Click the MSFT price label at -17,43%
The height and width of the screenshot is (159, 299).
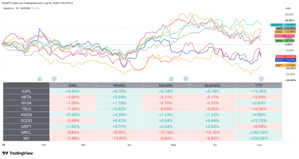286,65
